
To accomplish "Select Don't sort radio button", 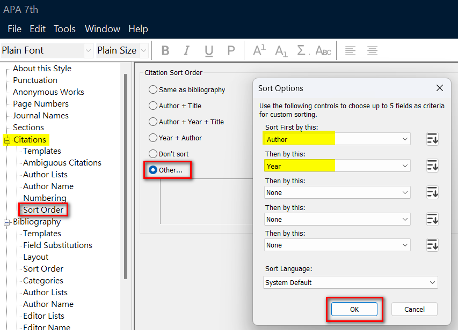I will pyautogui.click(x=153, y=154).
